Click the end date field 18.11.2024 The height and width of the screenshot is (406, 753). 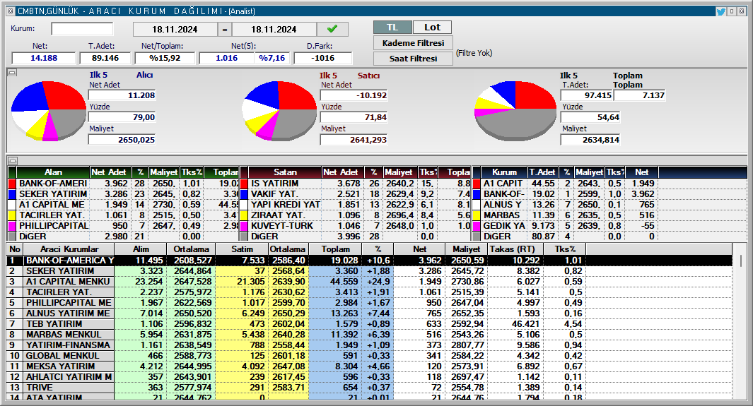274,29
